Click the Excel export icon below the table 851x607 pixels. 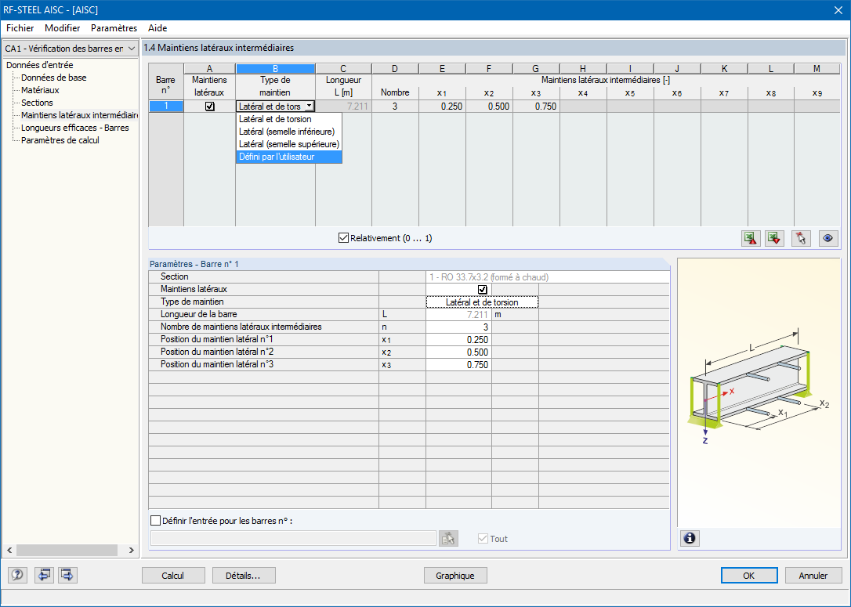pos(751,238)
